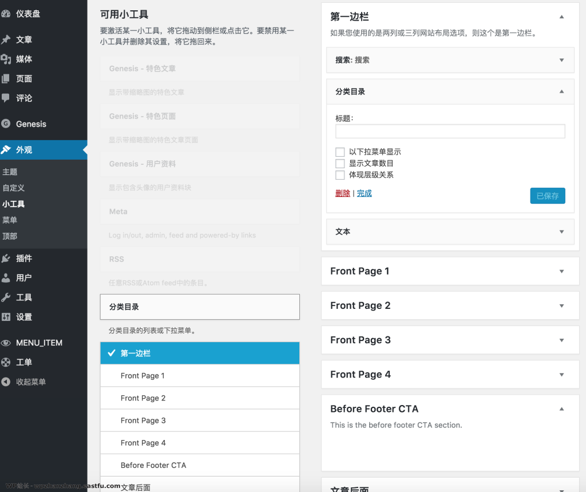586x492 pixels.
Task: Go to 主题 submenu item
Action: coord(10,172)
